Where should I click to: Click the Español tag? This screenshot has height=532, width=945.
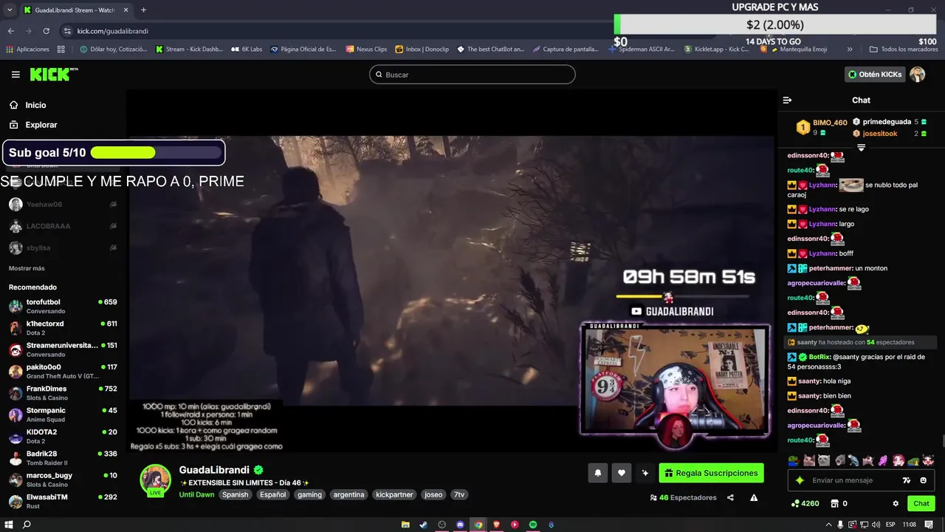tap(272, 494)
